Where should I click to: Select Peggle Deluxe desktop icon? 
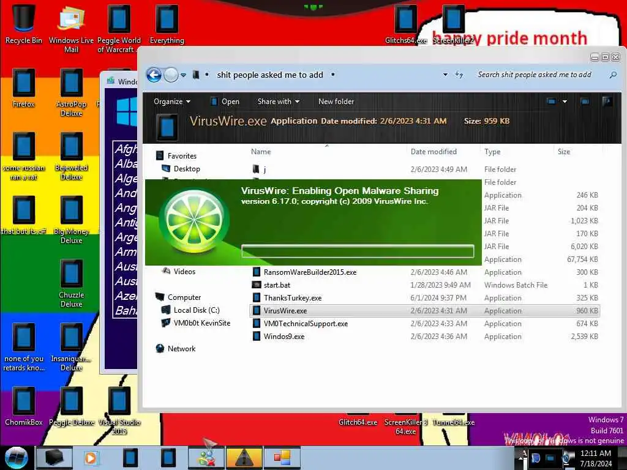(x=71, y=406)
